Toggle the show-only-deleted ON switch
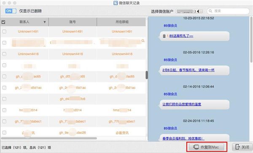 click(11, 11)
